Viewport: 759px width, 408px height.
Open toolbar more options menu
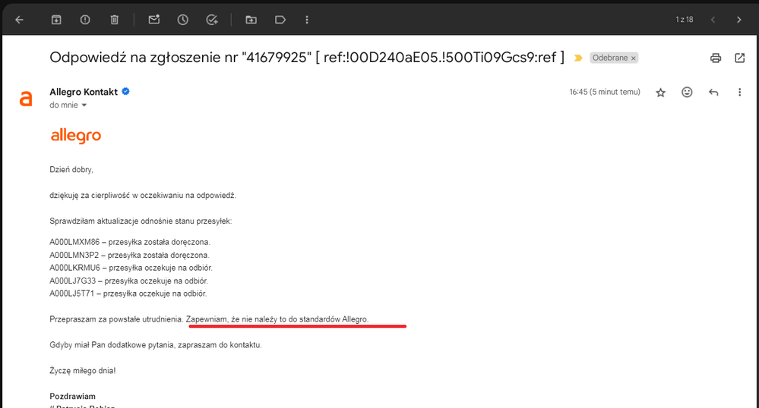click(x=307, y=20)
